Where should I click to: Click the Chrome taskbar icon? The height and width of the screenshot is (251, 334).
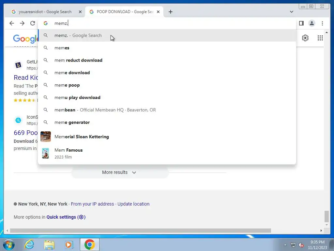[89, 244]
